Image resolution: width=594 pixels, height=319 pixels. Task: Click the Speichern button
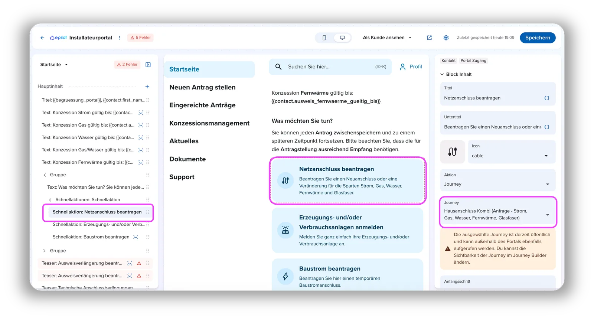[x=538, y=38]
